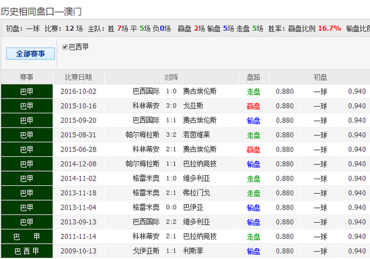Click 输盘 result for 2014-12-08 match

pos(254,164)
